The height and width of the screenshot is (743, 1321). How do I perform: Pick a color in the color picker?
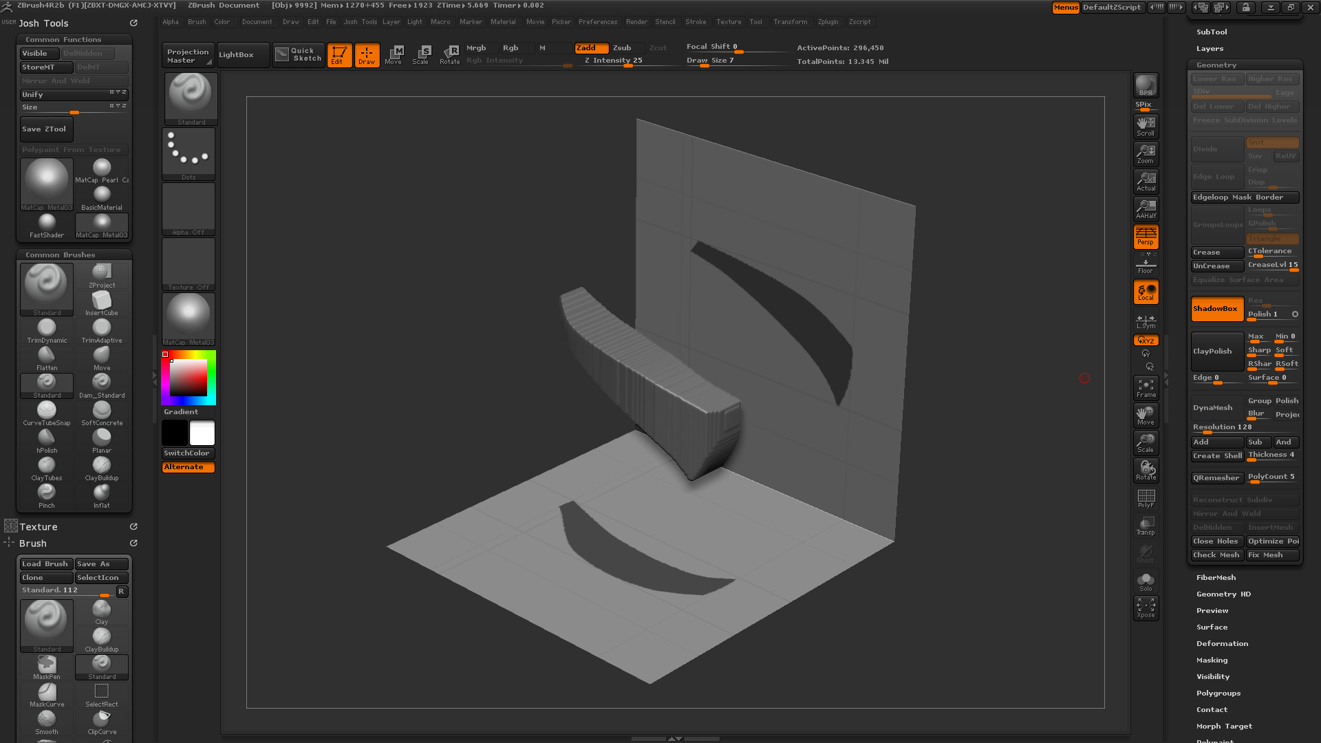189,378
